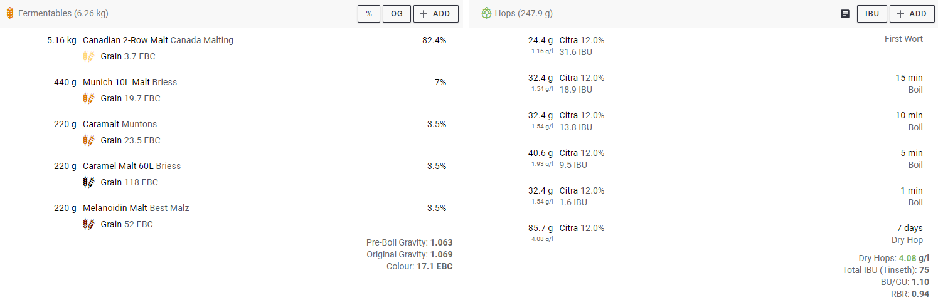Open the 7 days Dry Hop addition

(703, 234)
